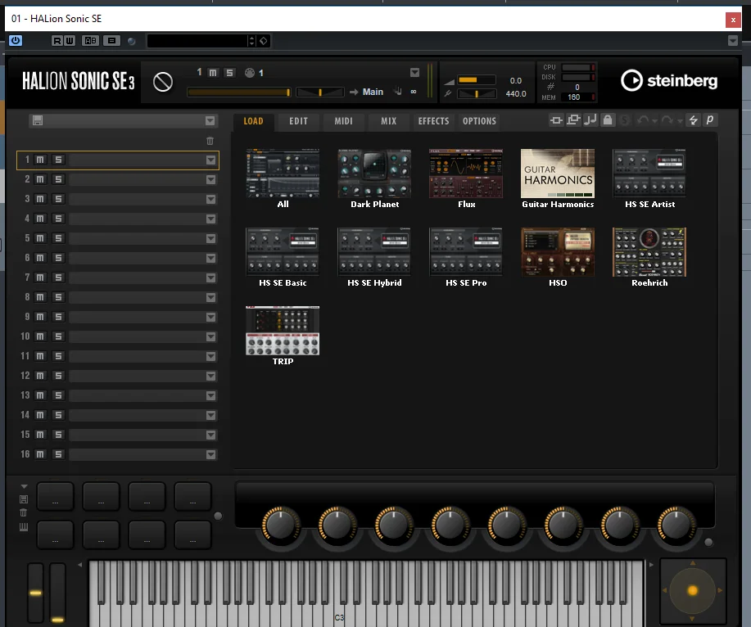
Task: Solo program slot 1 in the rack
Action: tap(58, 160)
